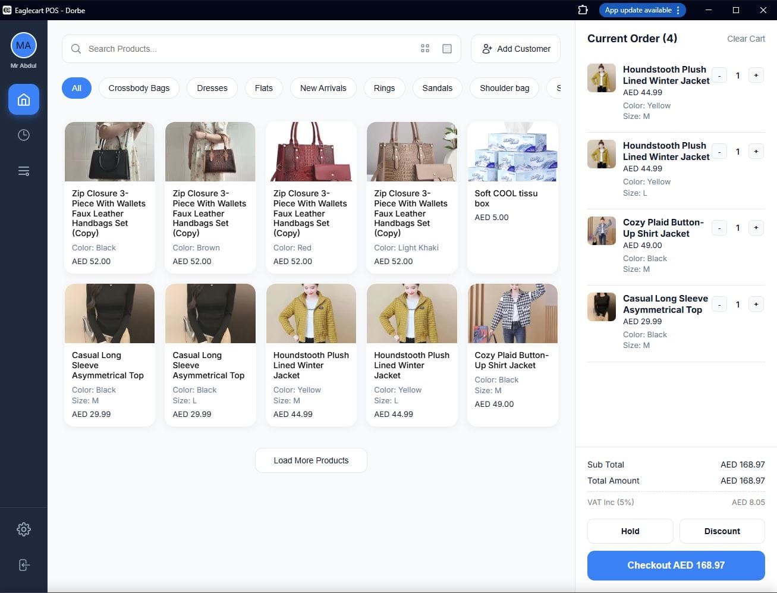
Task: Click VAT Inc (5%) label
Action: 611,502
